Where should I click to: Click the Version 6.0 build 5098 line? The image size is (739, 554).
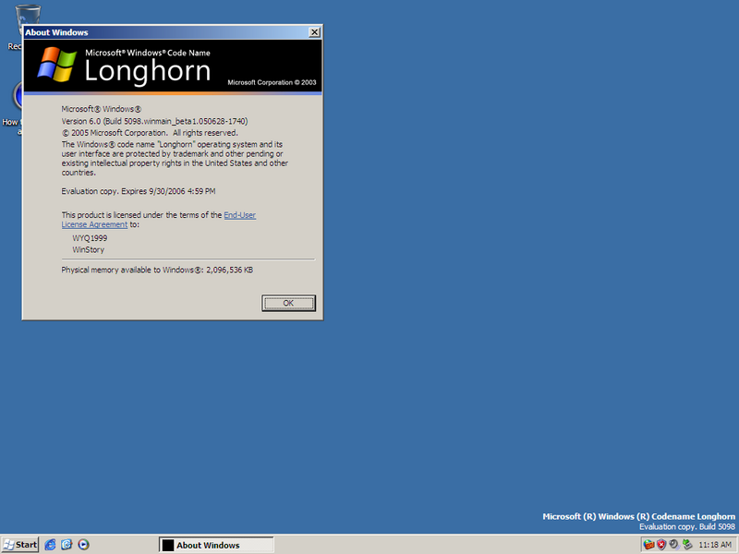coord(154,121)
